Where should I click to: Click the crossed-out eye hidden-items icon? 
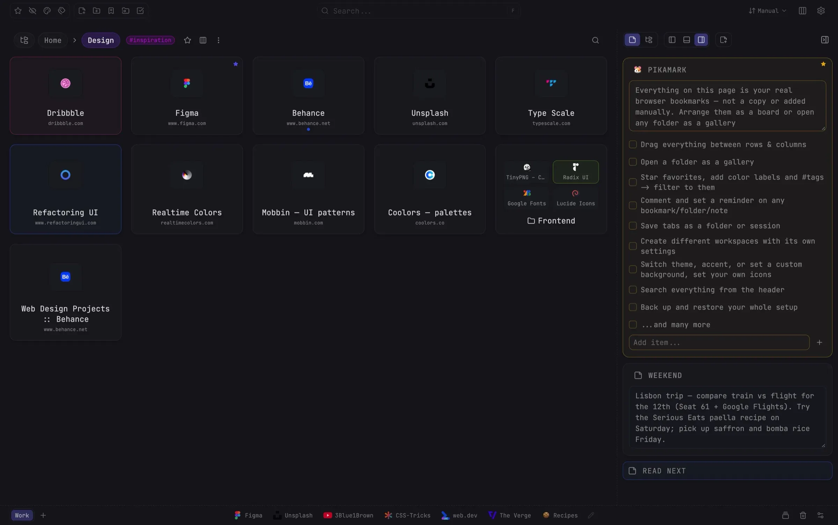click(x=32, y=11)
